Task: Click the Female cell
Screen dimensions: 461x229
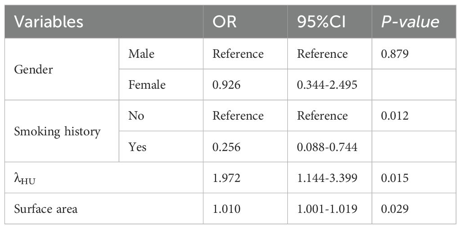Action: [x=147, y=85]
